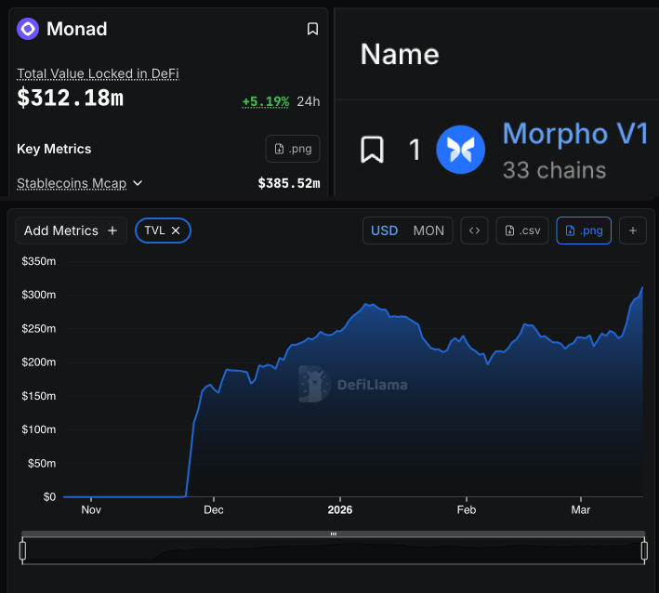Download the TVL chart as .png
The height and width of the screenshot is (593, 659).
coord(584,231)
